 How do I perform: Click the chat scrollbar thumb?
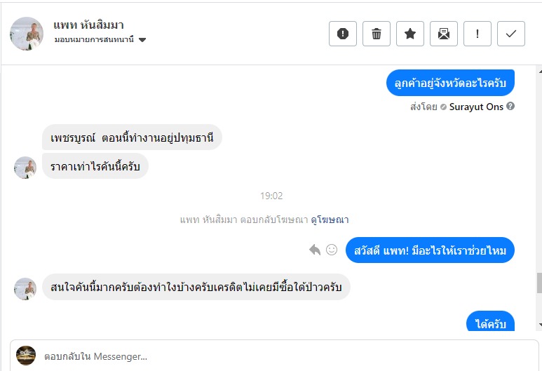tap(538, 283)
